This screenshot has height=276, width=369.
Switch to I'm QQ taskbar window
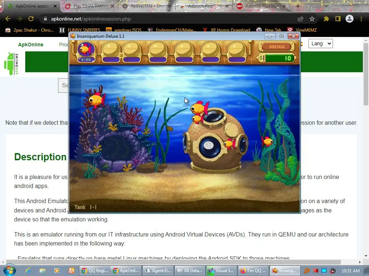253,271
